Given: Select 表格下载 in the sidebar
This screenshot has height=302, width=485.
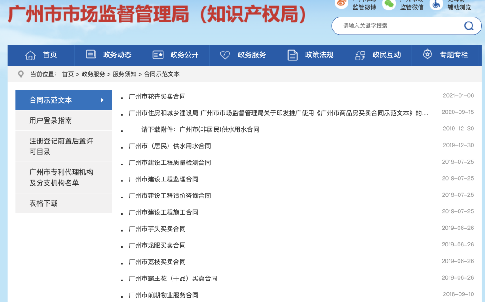Looking at the screenshot, I should [x=63, y=203].
